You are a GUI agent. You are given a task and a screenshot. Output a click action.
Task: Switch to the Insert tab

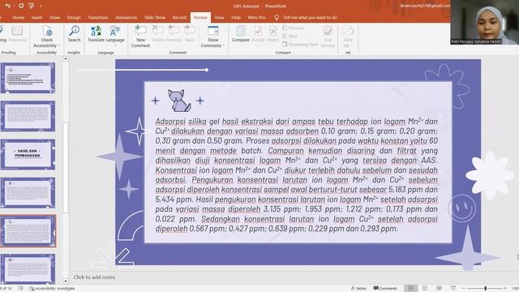coord(37,18)
